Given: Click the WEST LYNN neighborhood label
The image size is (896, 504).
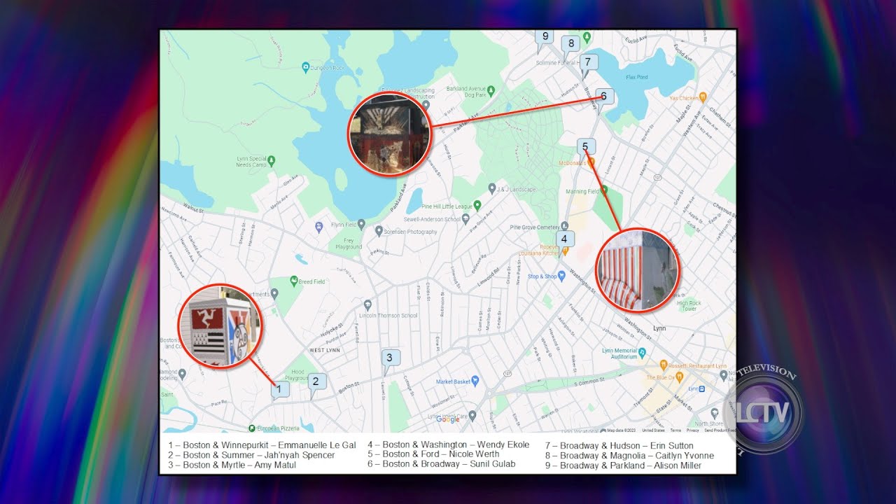Looking at the screenshot, I should (x=325, y=350).
